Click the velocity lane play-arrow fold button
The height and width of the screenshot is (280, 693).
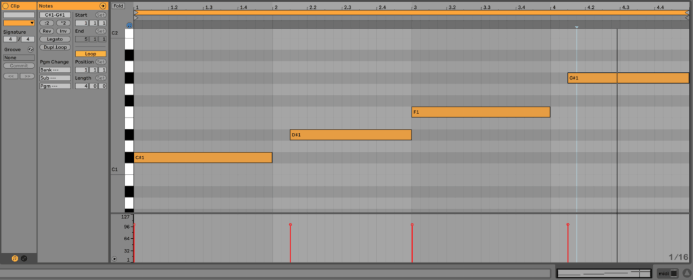114,259
